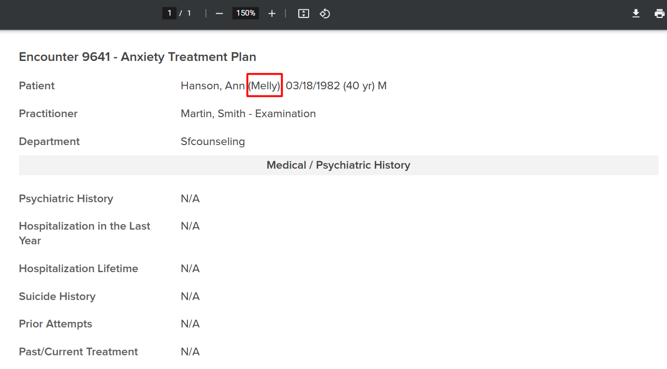Click N/A beside Hospitalization in the Last Year
667x369 pixels.
190,226
